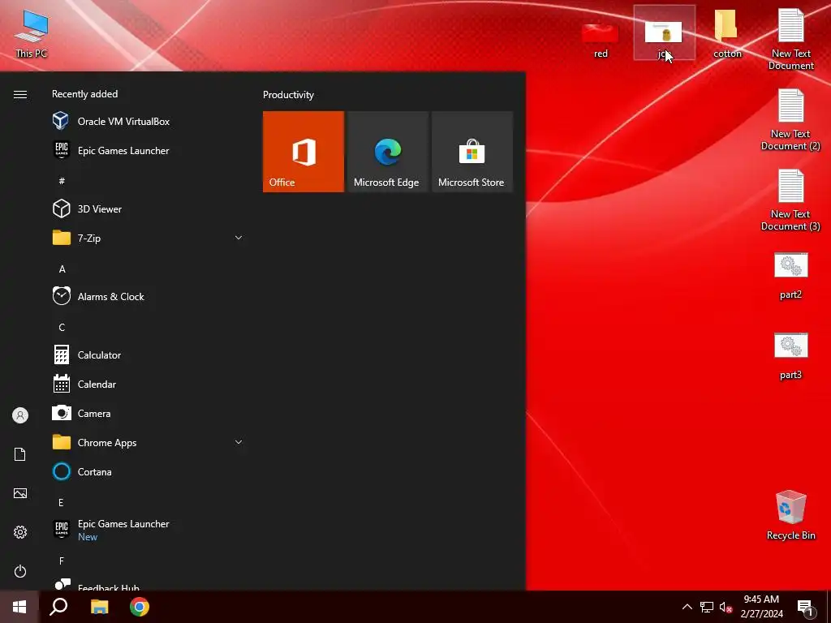The image size is (831, 623).
Task: Select New Text Document (3) file
Action: click(x=790, y=201)
